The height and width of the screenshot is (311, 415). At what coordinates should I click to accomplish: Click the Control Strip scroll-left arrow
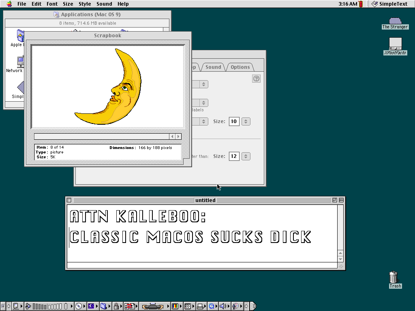tap(9, 306)
